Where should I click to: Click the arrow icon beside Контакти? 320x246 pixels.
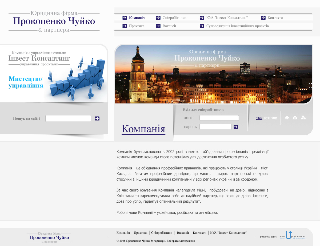pyautogui.click(x=263, y=18)
